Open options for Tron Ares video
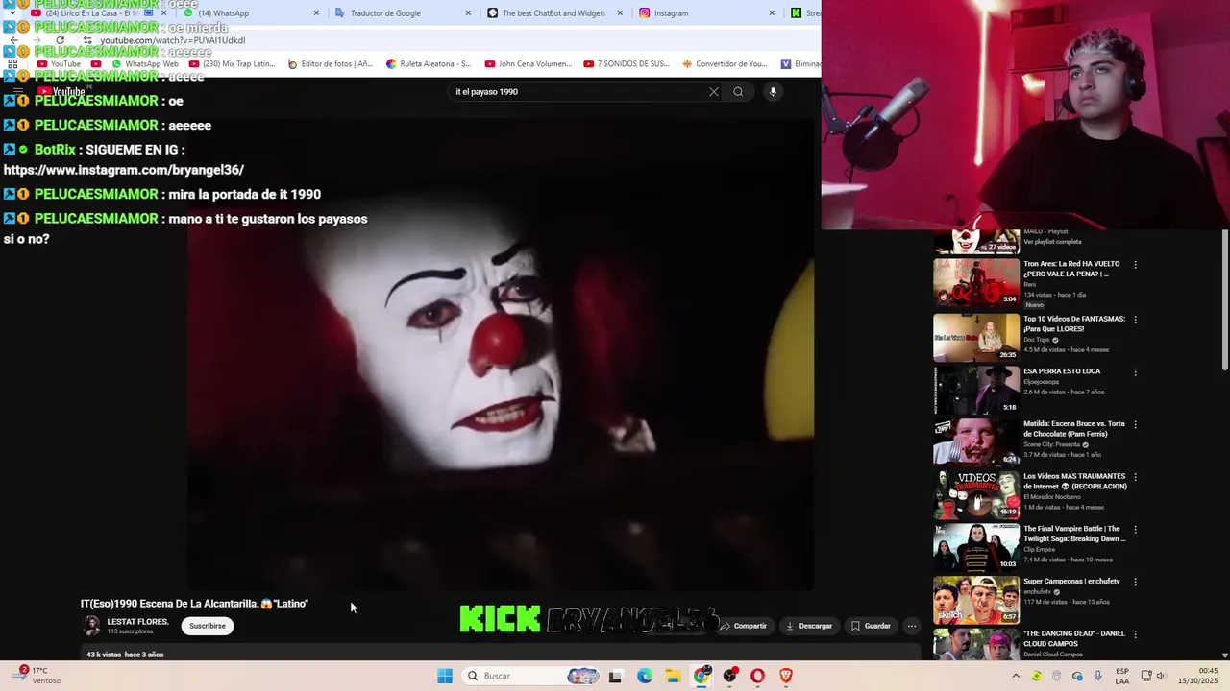 tap(1135, 265)
